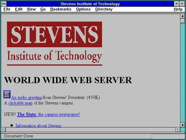Image resolution: width=186 pixels, height=140 pixels.
Task: Click the vertical scrollbar down arrow
Action: [183, 125]
